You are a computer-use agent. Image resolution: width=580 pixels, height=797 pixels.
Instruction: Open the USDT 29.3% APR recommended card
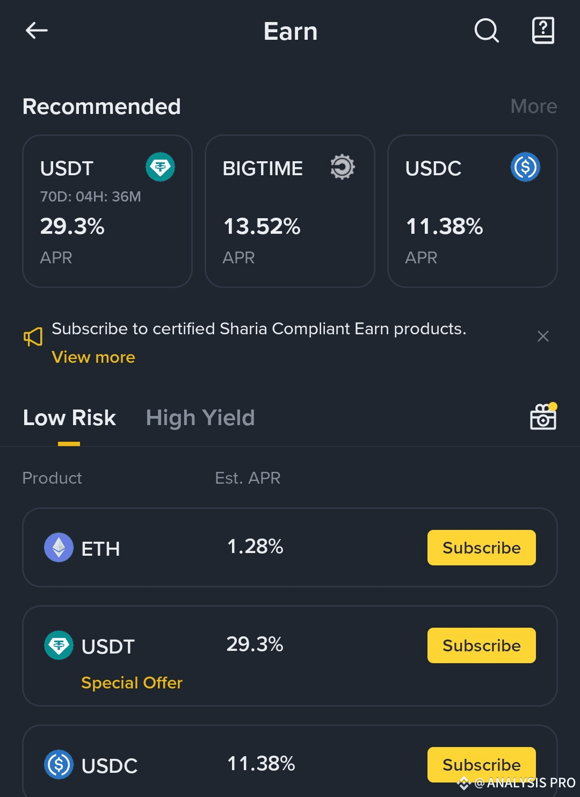coord(107,211)
